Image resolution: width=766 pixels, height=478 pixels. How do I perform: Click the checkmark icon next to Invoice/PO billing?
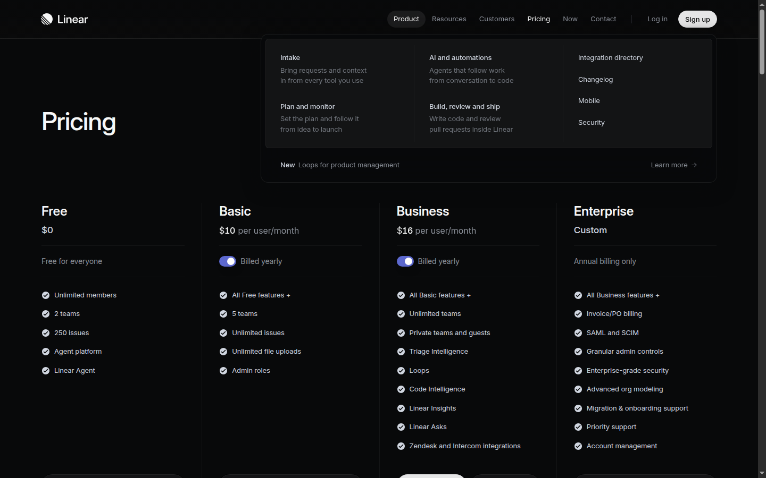click(x=578, y=314)
